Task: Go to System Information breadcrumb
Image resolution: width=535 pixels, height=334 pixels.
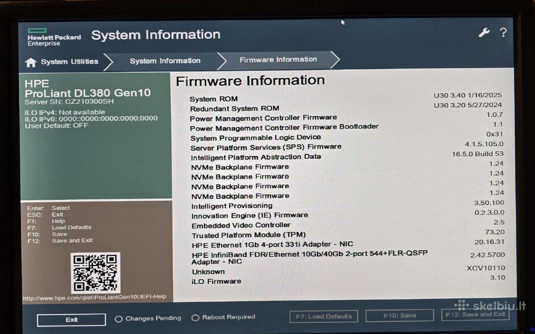Action: click(165, 61)
